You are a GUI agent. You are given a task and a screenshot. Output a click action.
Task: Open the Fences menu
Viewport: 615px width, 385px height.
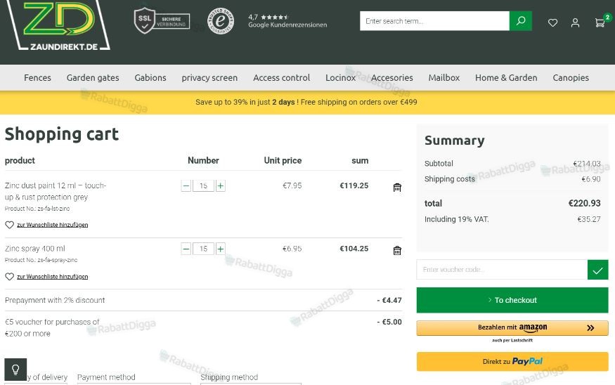click(37, 77)
